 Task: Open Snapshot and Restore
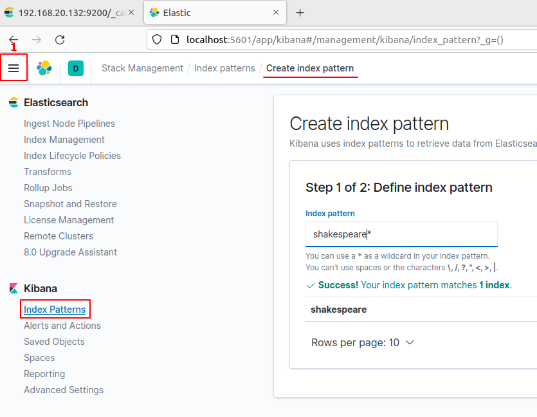click(70, 204)
